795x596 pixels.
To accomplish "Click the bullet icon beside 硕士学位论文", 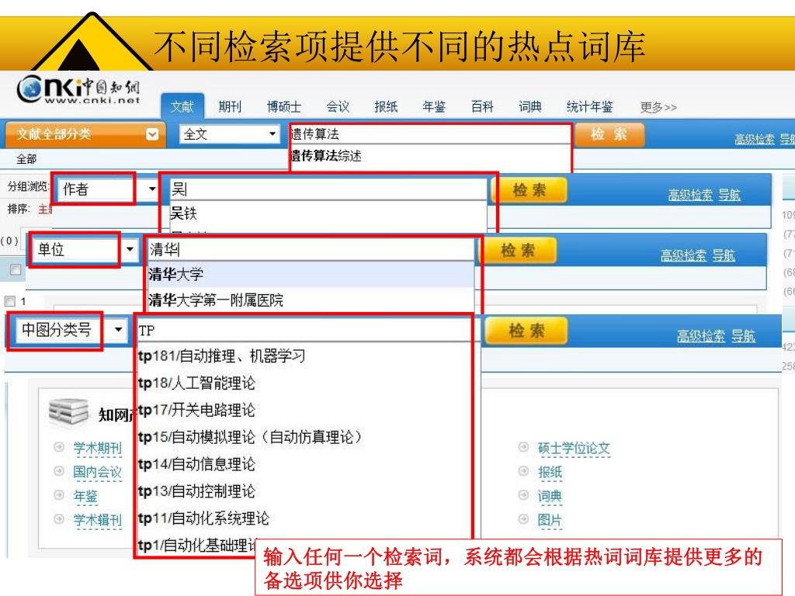I will (x=523, y=447).
